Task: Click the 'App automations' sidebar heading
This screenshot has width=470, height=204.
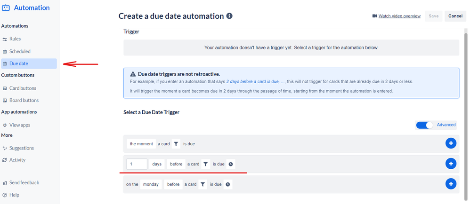Action: click(x=19, y=112)
